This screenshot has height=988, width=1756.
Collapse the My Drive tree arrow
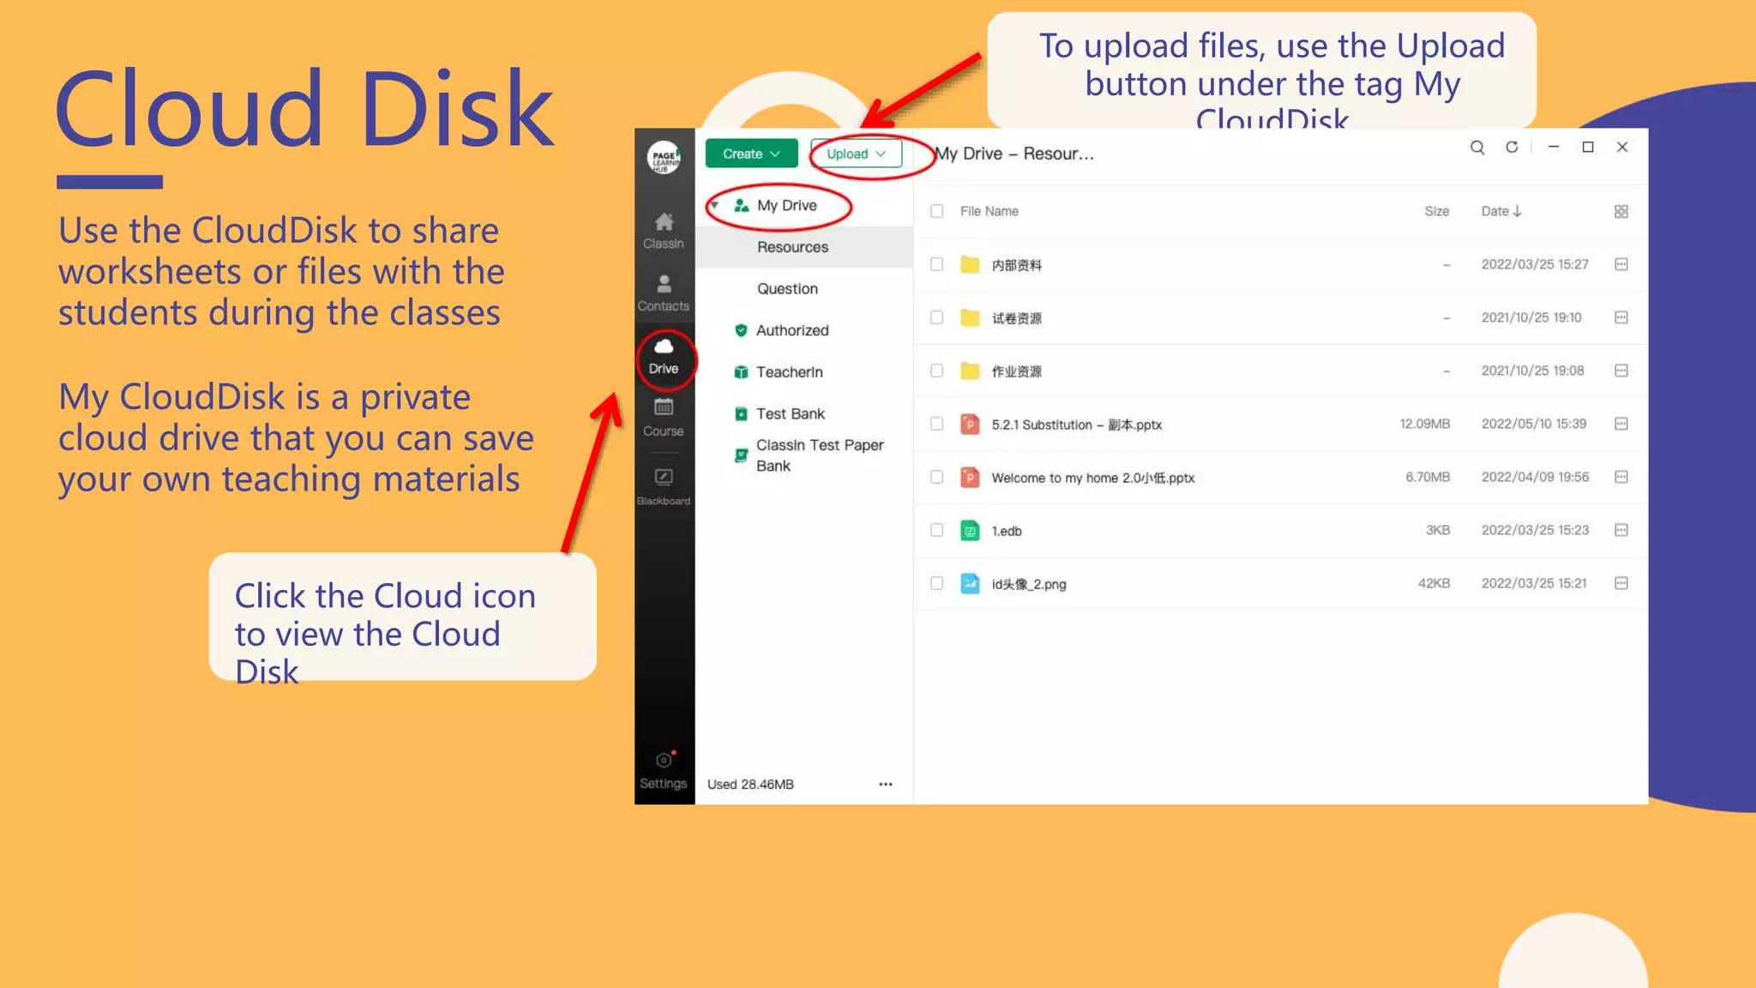[x=714, y=206]
